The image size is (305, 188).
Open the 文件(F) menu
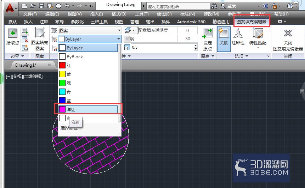click(x=30, y=14)
